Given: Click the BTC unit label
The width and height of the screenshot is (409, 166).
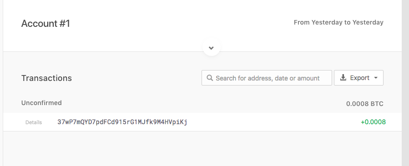Looking at the screenshot, I should tap(377, 104).
